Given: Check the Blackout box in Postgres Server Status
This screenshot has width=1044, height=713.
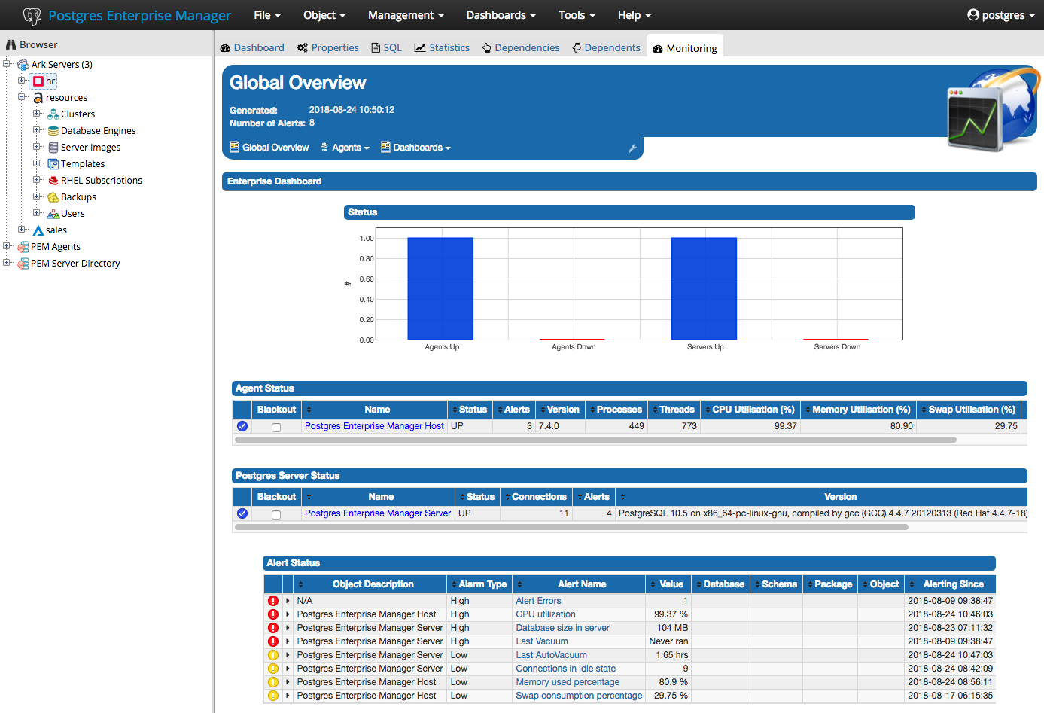Looking at the screenshot, I should point(275,513).
